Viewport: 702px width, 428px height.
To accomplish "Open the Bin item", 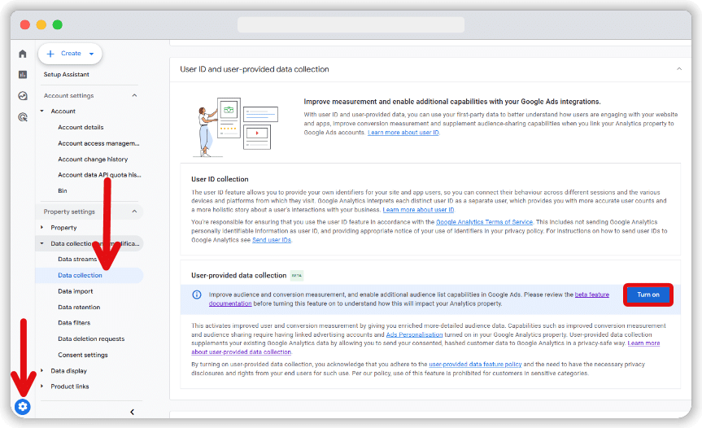I will 63,190.
